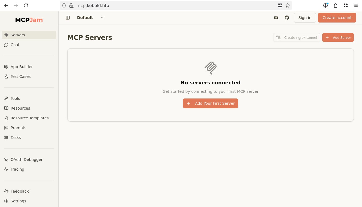Click Create ngrok tunnel button
The image size is (362, 207).
pyautogui.click(x=297, y=37)
